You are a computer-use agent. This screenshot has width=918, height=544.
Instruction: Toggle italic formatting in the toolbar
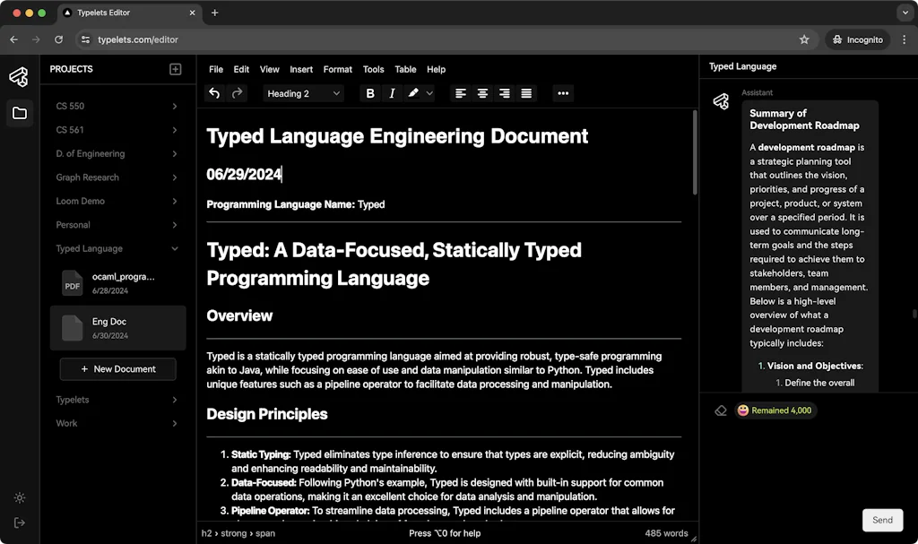(x=393, y=93)
